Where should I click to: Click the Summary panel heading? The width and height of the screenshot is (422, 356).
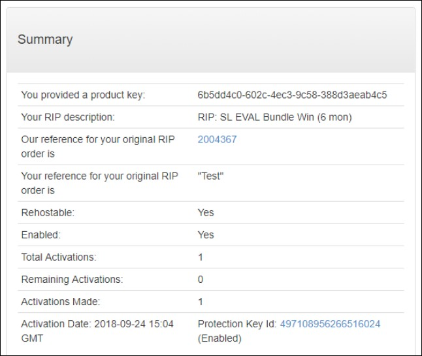coord(45,39)
